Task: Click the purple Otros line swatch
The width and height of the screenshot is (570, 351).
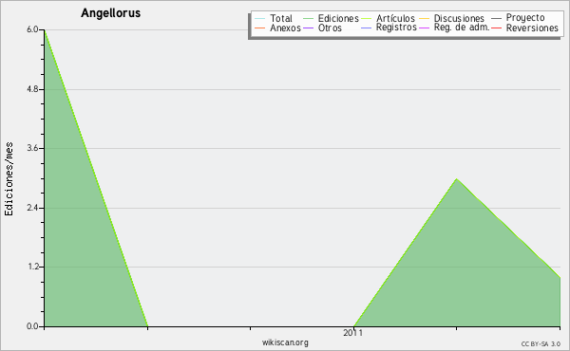Action: (308, 28)
